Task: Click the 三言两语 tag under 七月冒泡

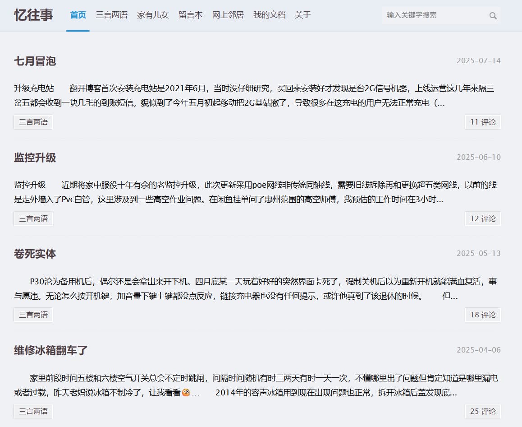Action: 33,122
